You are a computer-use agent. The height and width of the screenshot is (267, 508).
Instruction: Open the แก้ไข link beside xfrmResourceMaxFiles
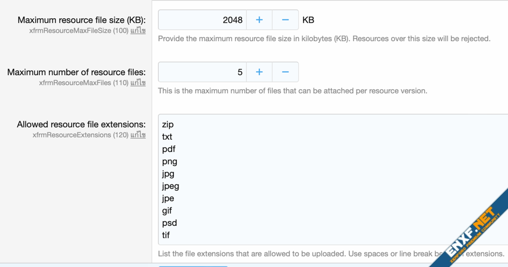pos(138,83)
